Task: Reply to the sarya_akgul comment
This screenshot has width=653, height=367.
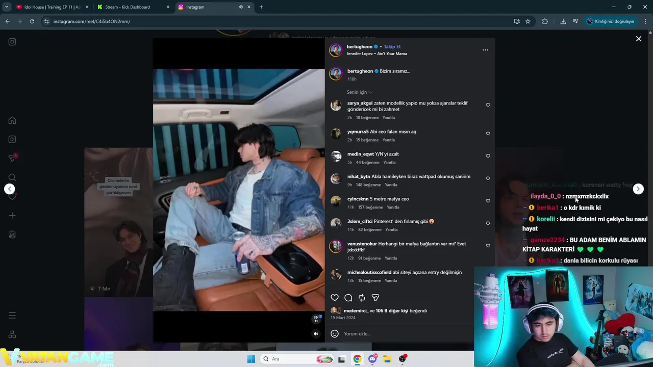Action: [389, 118]
